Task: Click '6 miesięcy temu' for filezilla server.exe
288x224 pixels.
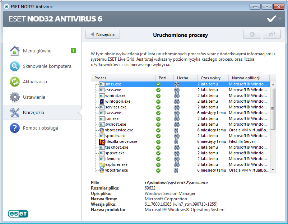Action: (212, 141)
